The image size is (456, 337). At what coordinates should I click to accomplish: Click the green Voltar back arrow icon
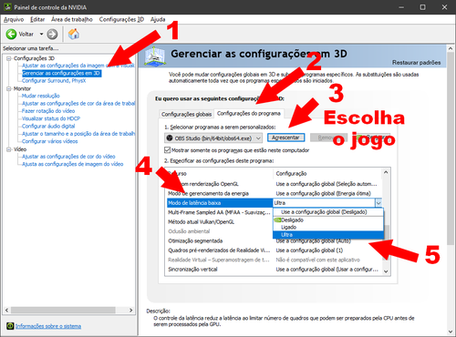click(x=11, y=34)
